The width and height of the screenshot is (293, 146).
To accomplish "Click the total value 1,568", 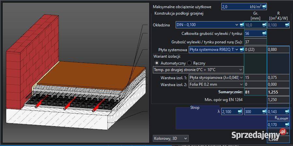I will coord(278,139).
